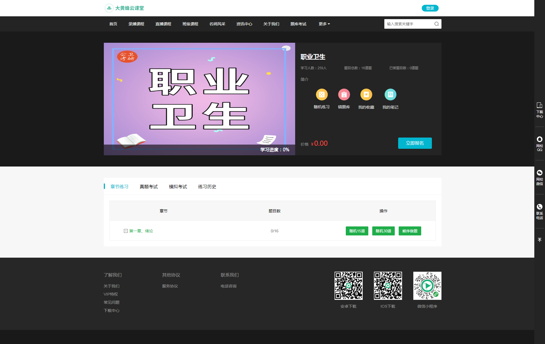
Task: Open the 随机练习 dice icon
Action: pyautogui.click(x=322, y=95)
